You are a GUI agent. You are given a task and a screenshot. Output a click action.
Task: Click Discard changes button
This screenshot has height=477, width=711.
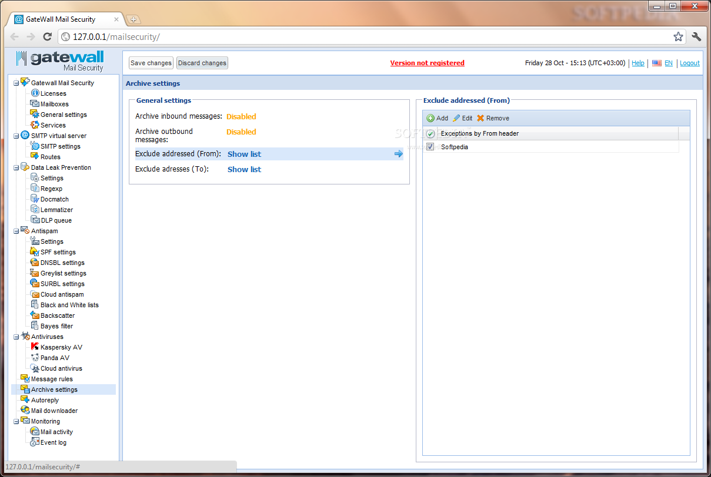point(202,63)
